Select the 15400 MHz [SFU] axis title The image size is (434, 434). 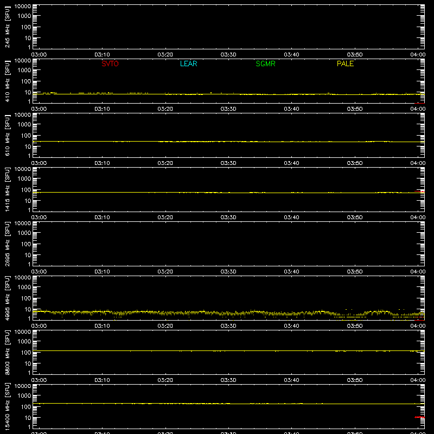[7, 406]
